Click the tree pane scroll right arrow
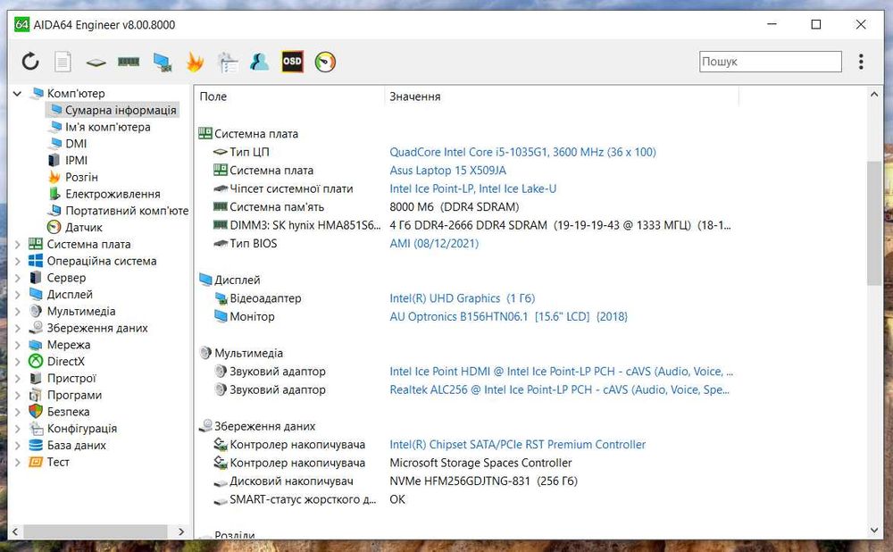 (181, 531)
